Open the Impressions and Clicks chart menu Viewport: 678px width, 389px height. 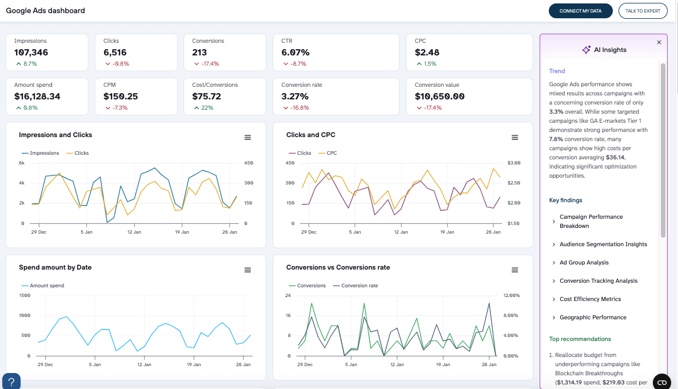(248, 137)
